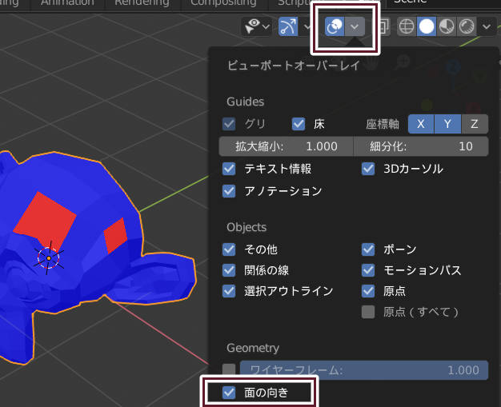This screenshot has height=407, width=501.
Task: Uncheck the ボーン checkbox
Action: (368, 249)
